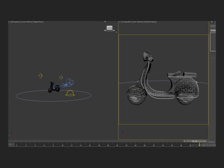Open the Perspective viewport label menu
This screenshot has width=224, height=168.
[x=16, y=22]
